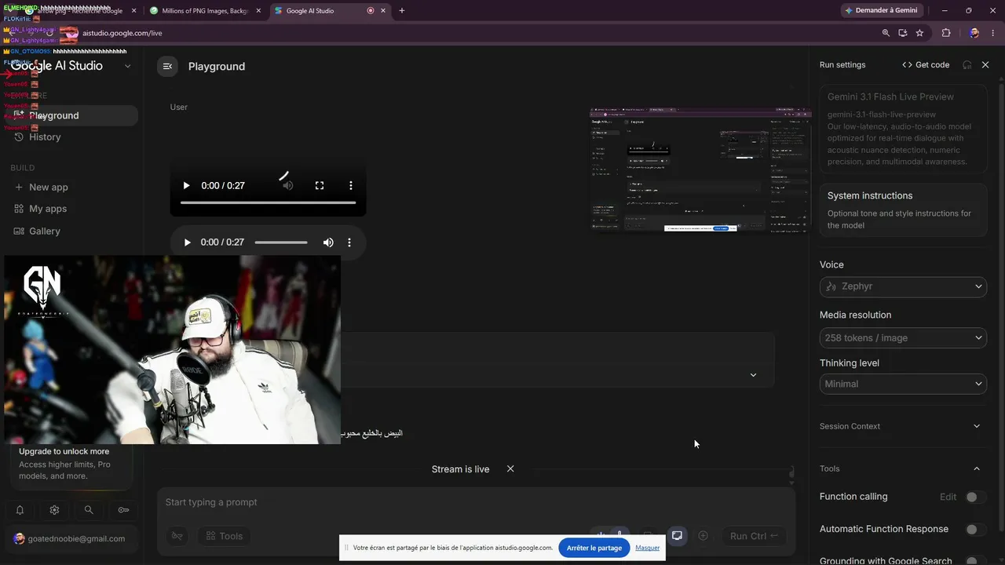The image size is (1005, 565).
Task: Mute the first media player volume icon
Action: (288, 186)
